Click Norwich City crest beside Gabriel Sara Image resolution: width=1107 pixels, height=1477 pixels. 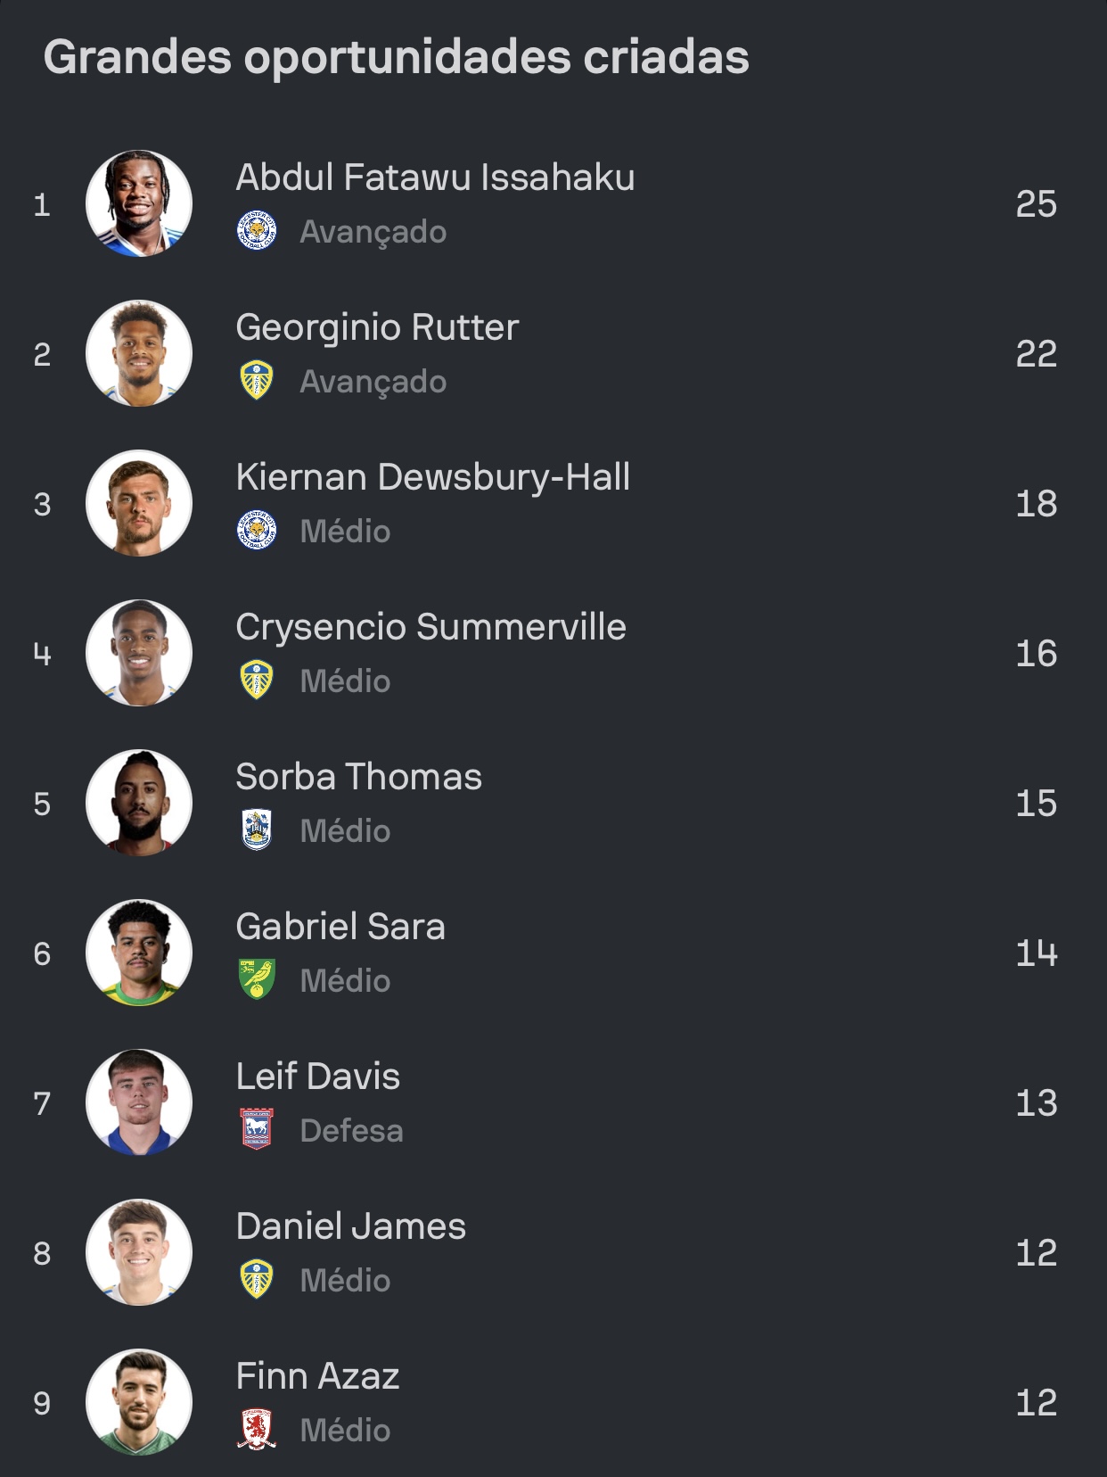pyautogui.click(x=257, y=980)
